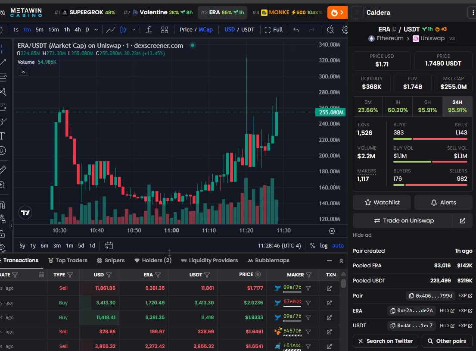Toggle log scale on chart
476x351 pixels.
[x=324, y=245]
